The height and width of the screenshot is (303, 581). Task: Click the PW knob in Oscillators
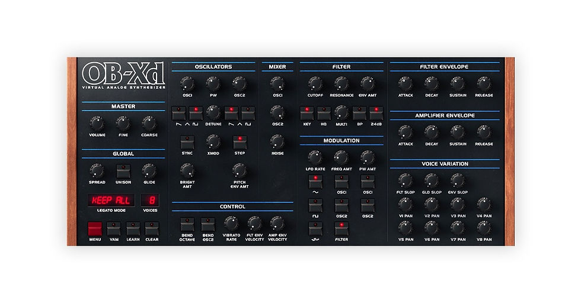tap(213, 84)
